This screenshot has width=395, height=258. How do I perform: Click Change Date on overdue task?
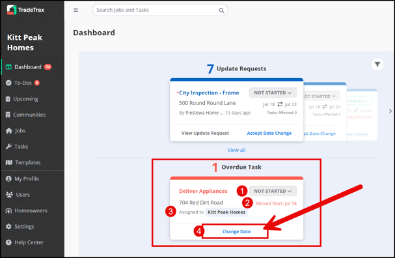236,231
